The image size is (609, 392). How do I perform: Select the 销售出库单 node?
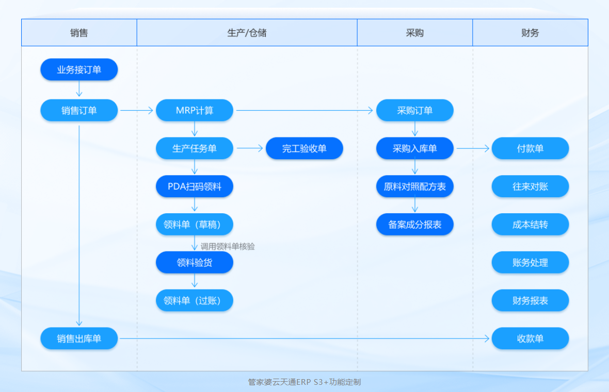(79, 338)
